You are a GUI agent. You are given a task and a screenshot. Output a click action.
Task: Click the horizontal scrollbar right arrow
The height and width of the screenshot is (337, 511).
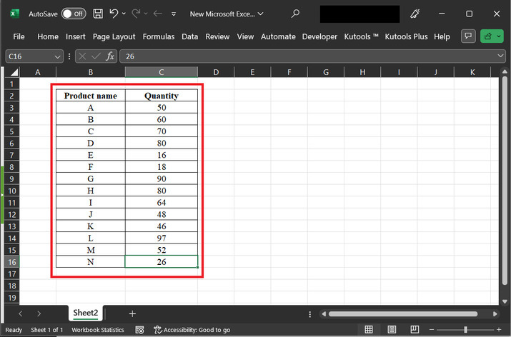[495, 314]
